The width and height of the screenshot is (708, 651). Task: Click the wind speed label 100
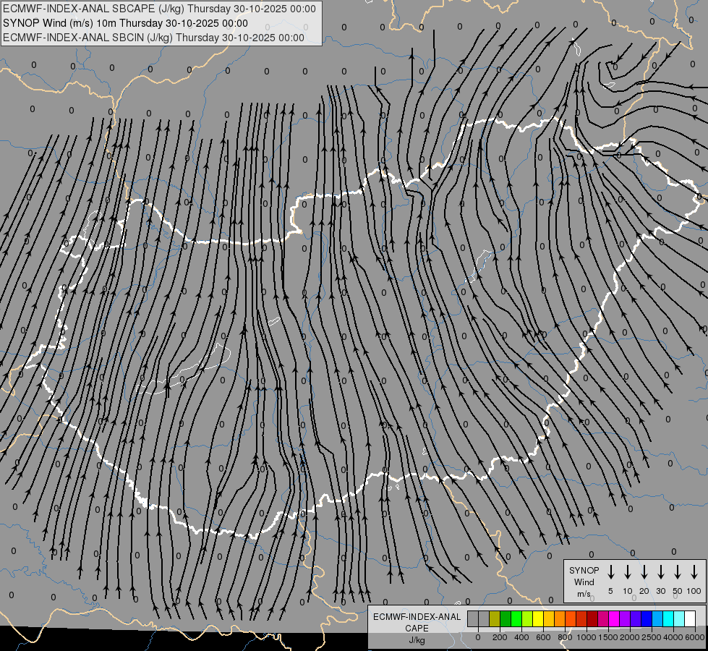coord(694,591)
